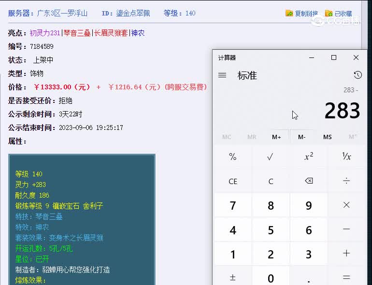Image resolution: width=372 pixels, height=285 pixels.
Task: Click the 开运孔数:5孔/5孔 line
Action: pos(44,248)
